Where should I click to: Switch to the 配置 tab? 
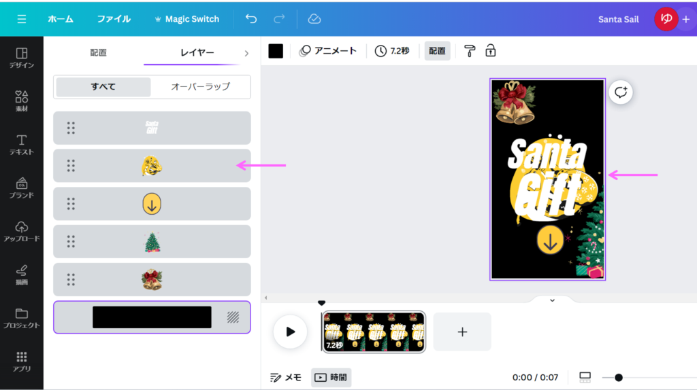coord(99,52)
